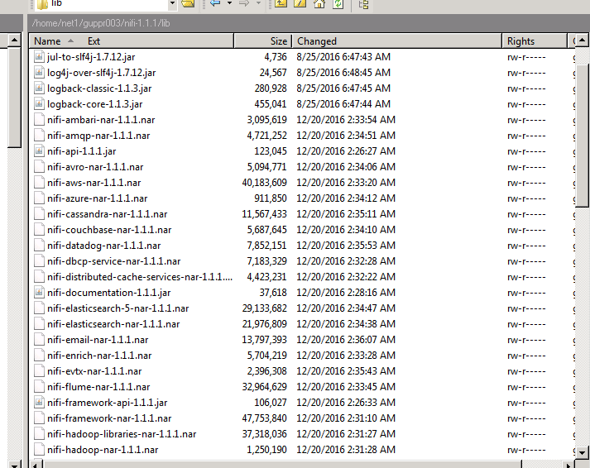The width and height of the screenshot is (590, 468).
Task: Click the file icon of nifi-avro-nar-1.1.1.nar
Action: tap(39, 167)
